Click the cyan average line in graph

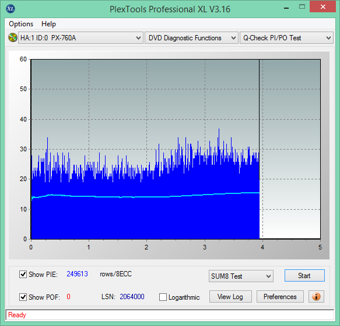point(145,196)
